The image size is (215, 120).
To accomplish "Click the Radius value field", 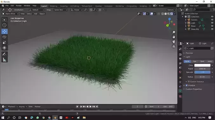I will point(202,77).
